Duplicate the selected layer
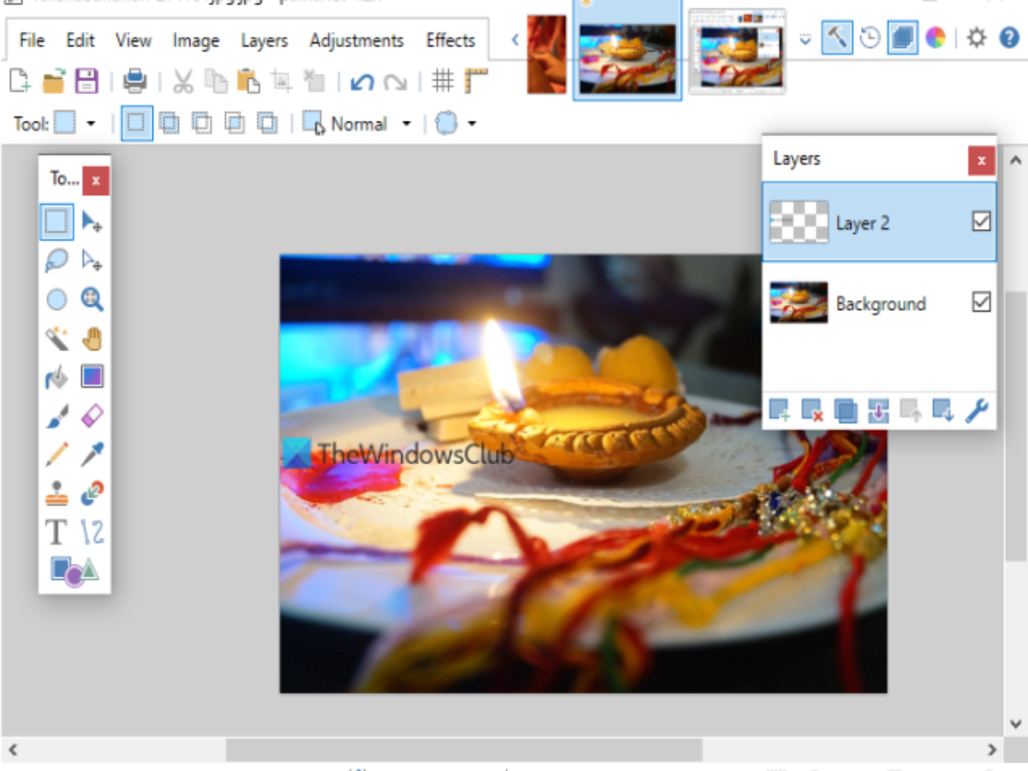The width and height of the screenshot is (1028, 771). pyautogui.click(x=846, y=410)
